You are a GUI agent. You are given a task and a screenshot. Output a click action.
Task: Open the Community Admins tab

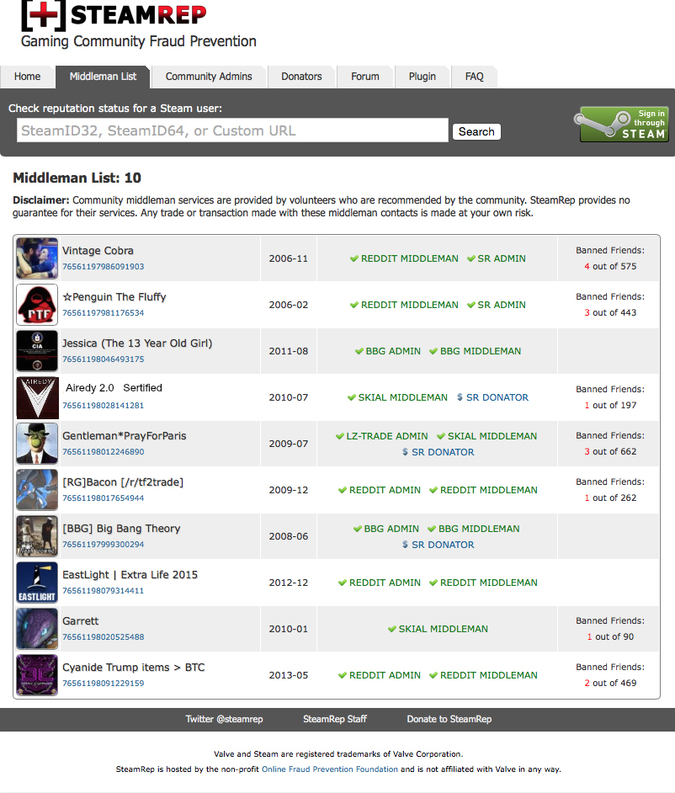coord(209,77)
